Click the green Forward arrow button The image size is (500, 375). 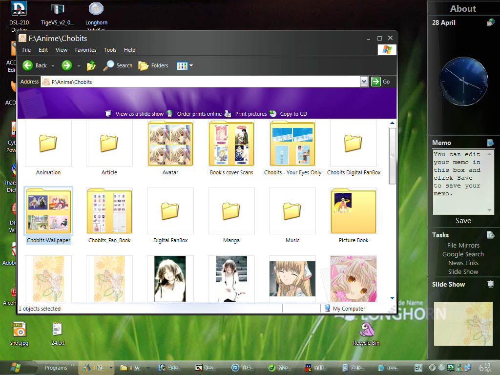pyautogui.click(x=66, y=65)
